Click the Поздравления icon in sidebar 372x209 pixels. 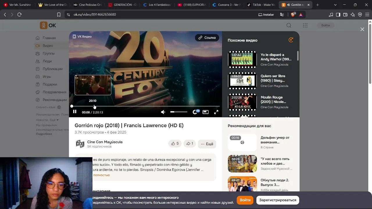pos(37,92)
